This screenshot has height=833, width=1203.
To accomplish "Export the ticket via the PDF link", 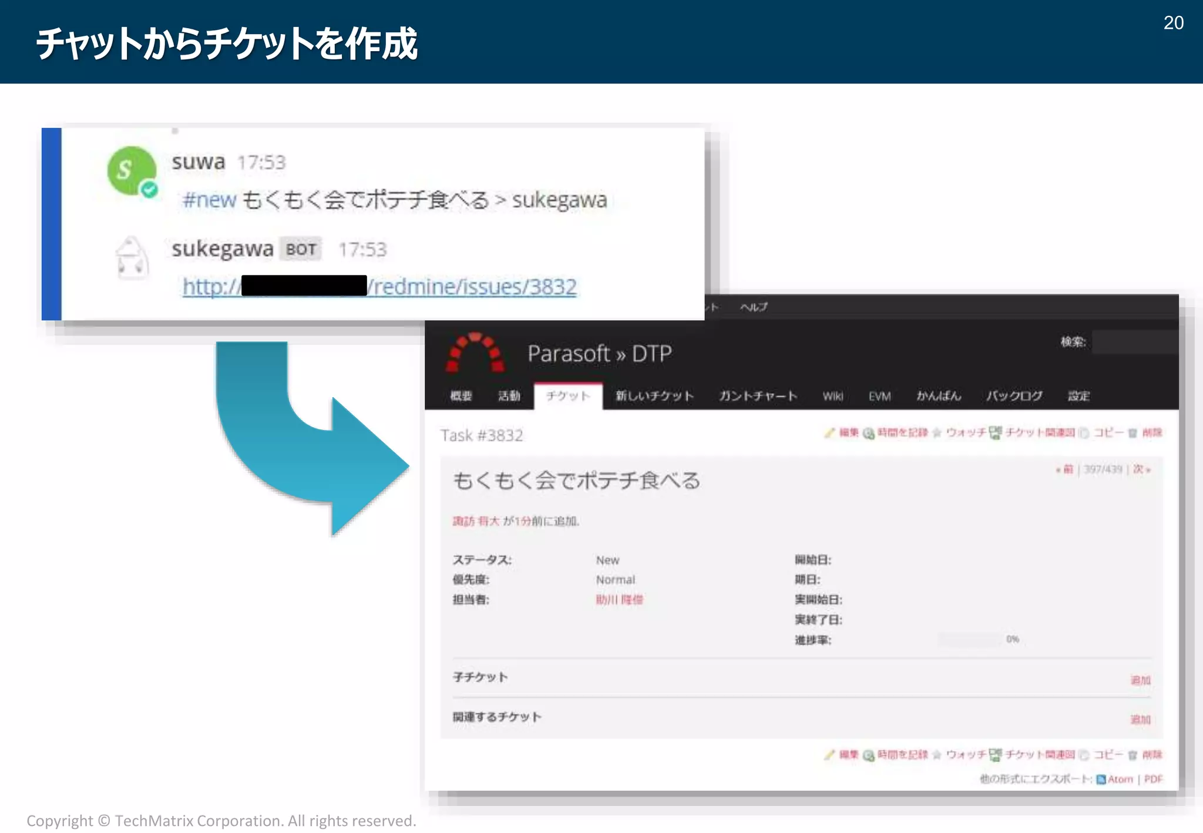I will pos(1153,780).
